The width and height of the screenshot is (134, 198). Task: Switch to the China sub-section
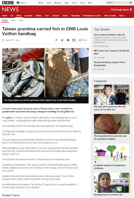point(13,20)
